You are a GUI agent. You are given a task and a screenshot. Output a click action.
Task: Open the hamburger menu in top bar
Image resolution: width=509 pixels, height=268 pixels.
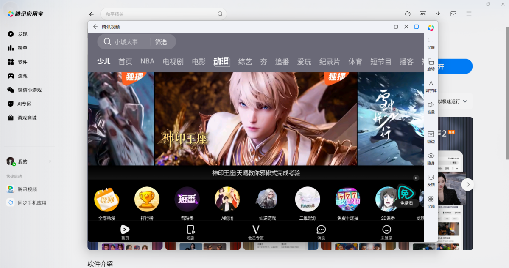[x=469, y=14]
